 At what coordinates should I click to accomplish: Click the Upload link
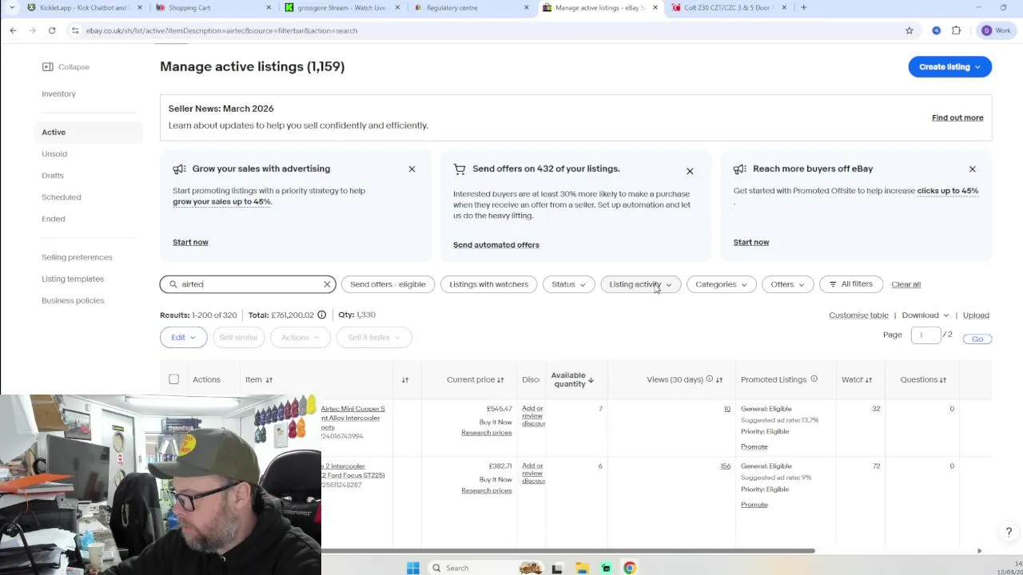coord(976,315)
